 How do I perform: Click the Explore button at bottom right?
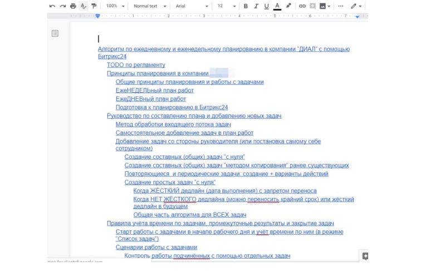(x=365, y=256)
